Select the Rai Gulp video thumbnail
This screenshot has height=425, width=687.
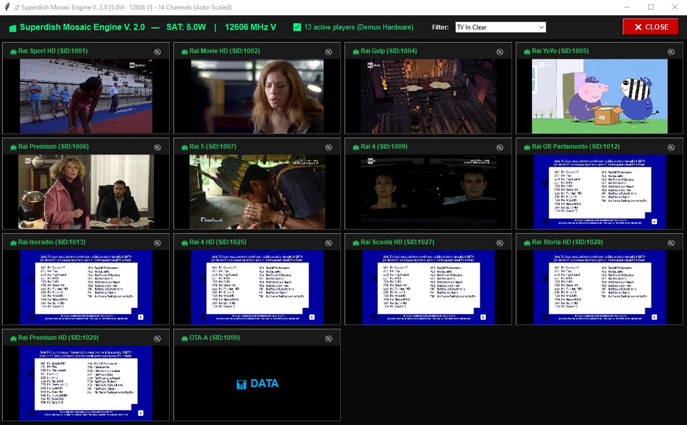pyautogui.click(x=428, y=96)
